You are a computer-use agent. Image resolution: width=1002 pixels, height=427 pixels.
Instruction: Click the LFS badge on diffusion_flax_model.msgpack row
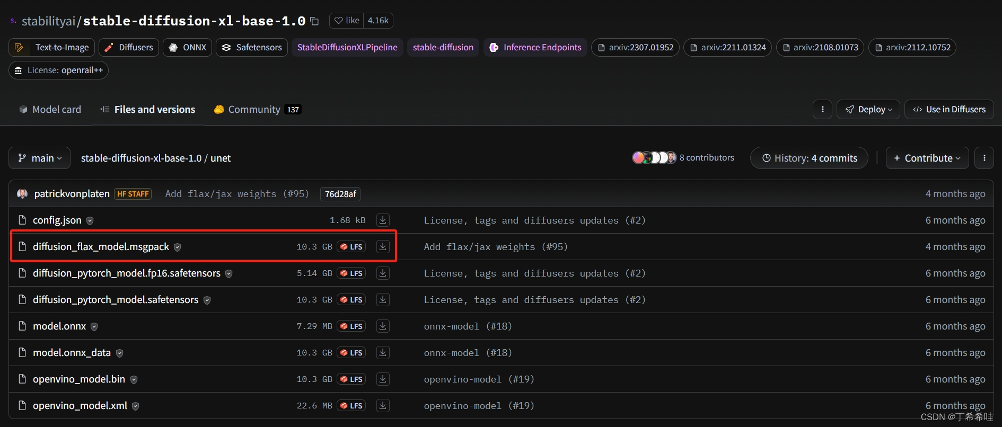coord(351,246)
